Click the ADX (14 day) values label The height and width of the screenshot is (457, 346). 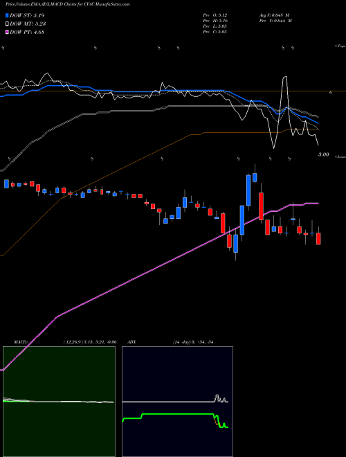click(x=192, y=342)
